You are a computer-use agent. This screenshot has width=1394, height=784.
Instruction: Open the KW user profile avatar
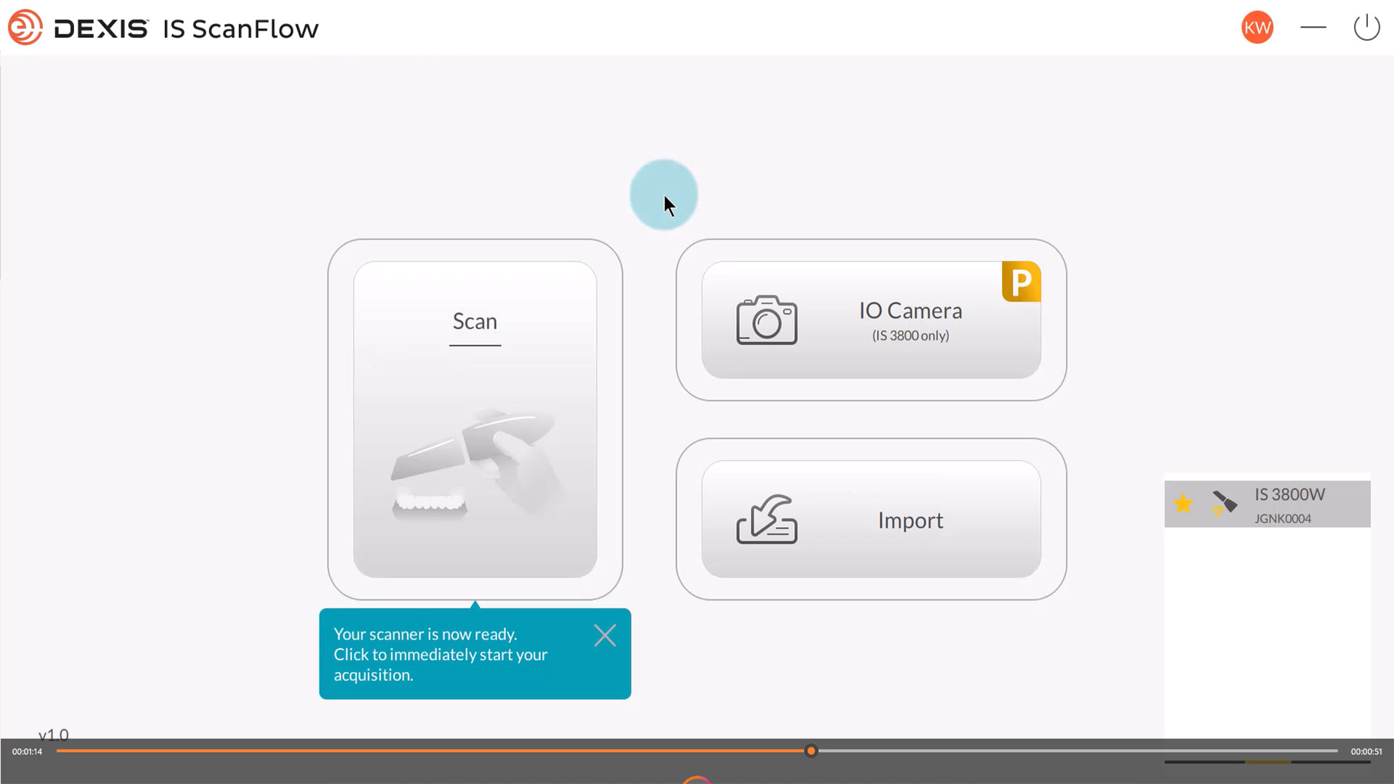(1257, 28)
